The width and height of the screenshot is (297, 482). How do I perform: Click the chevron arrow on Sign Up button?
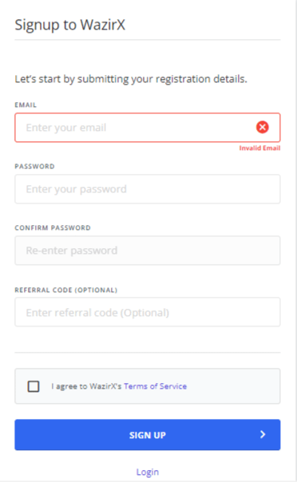pos(263,434)
